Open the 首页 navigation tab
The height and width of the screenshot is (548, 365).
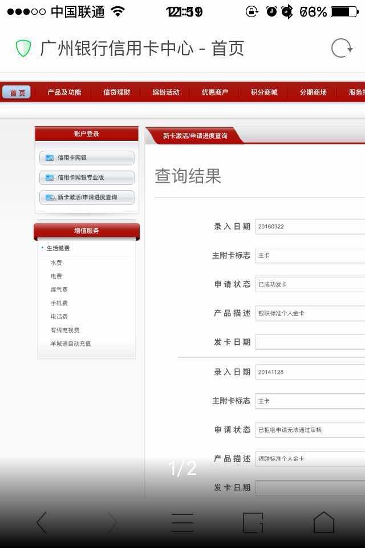tap(17, 92)
